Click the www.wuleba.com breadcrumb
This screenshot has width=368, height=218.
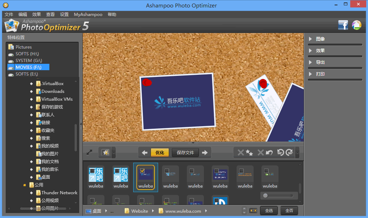pyautogui.click(x=183, y=211)
